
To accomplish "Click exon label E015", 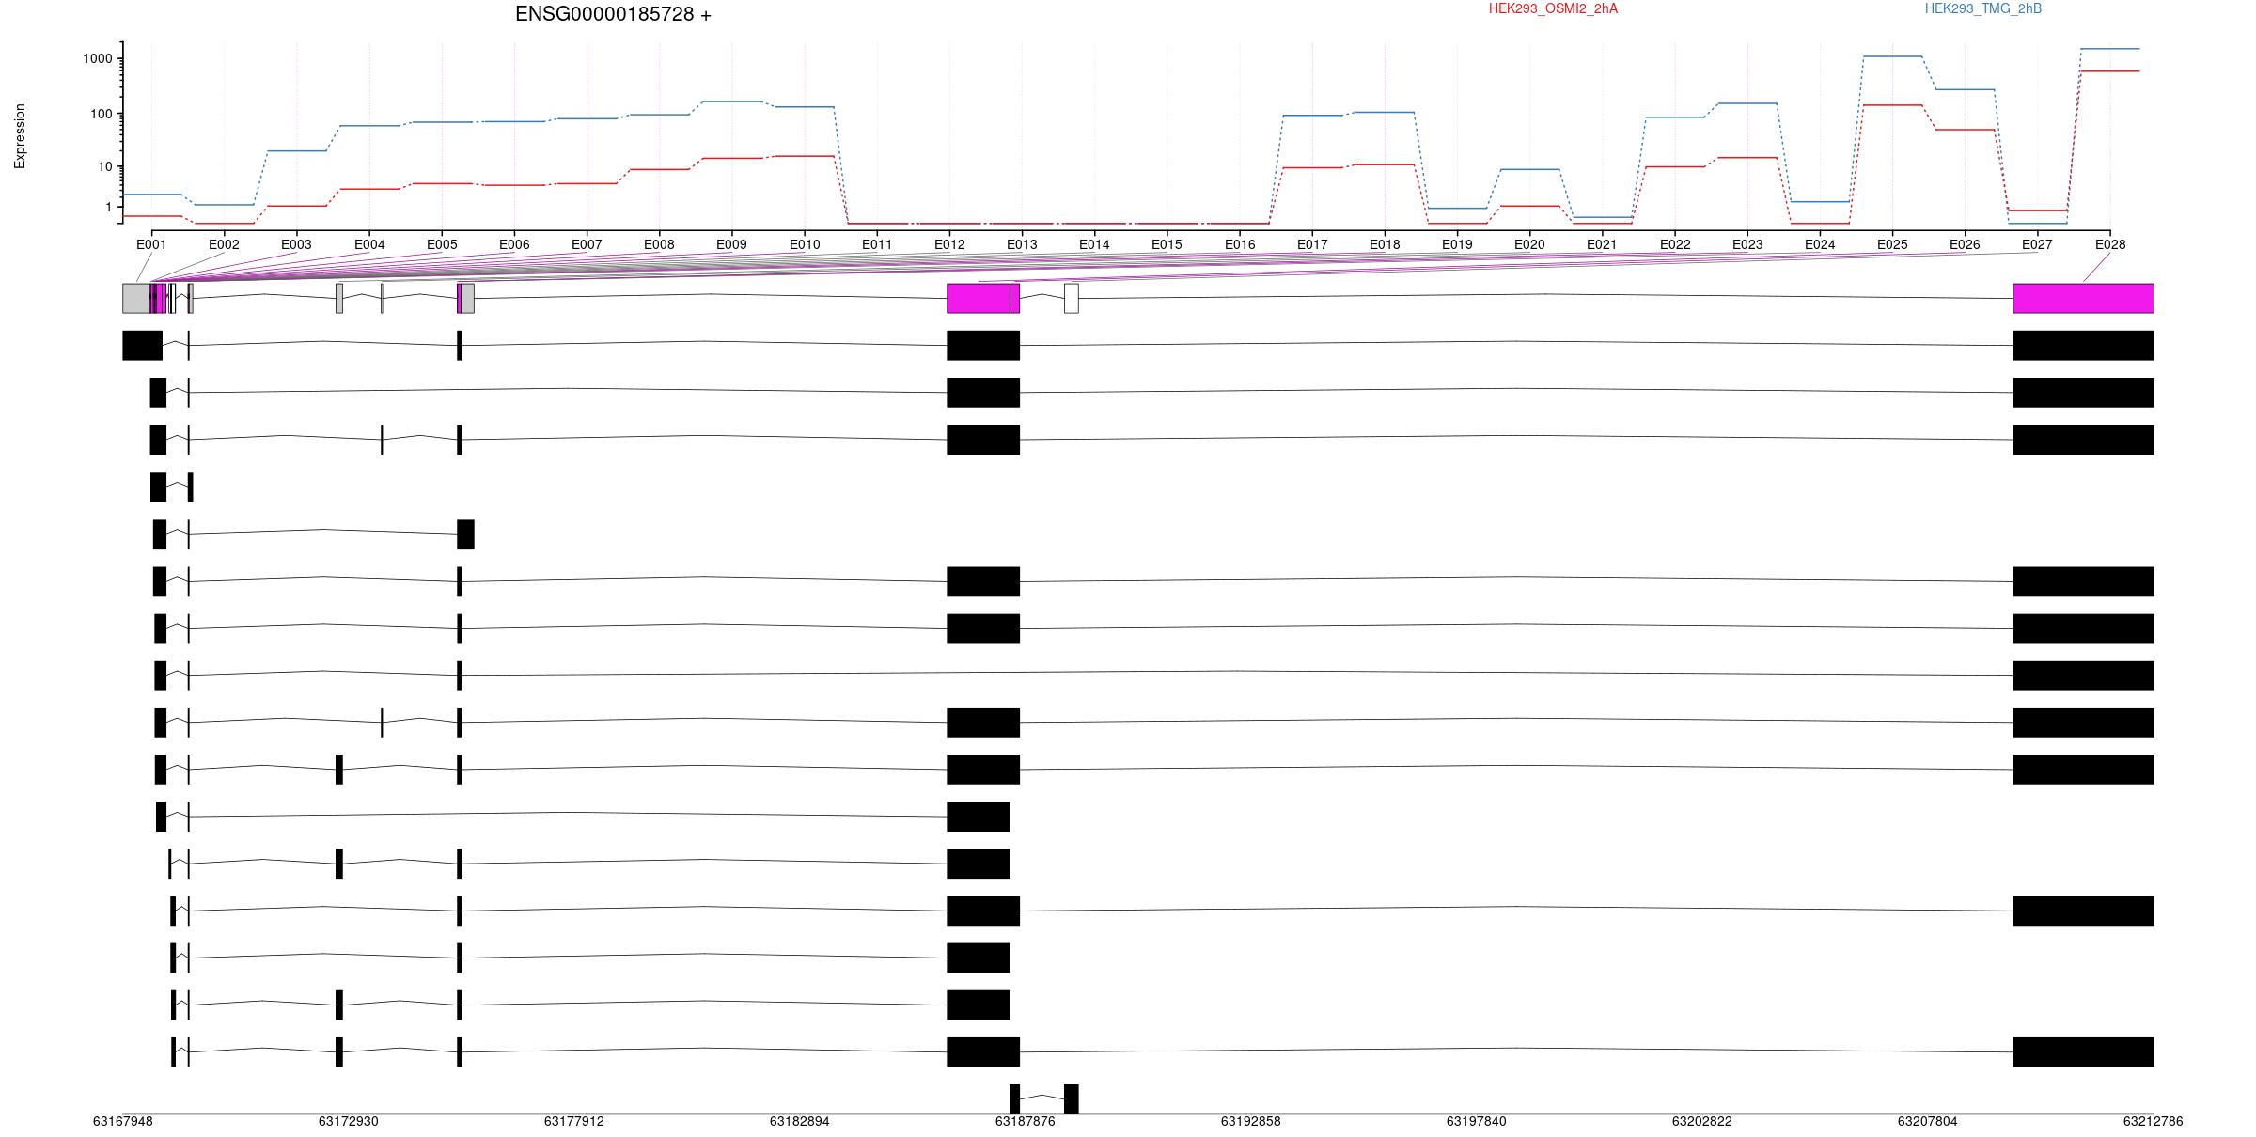I will click(x=1167, y=244).
